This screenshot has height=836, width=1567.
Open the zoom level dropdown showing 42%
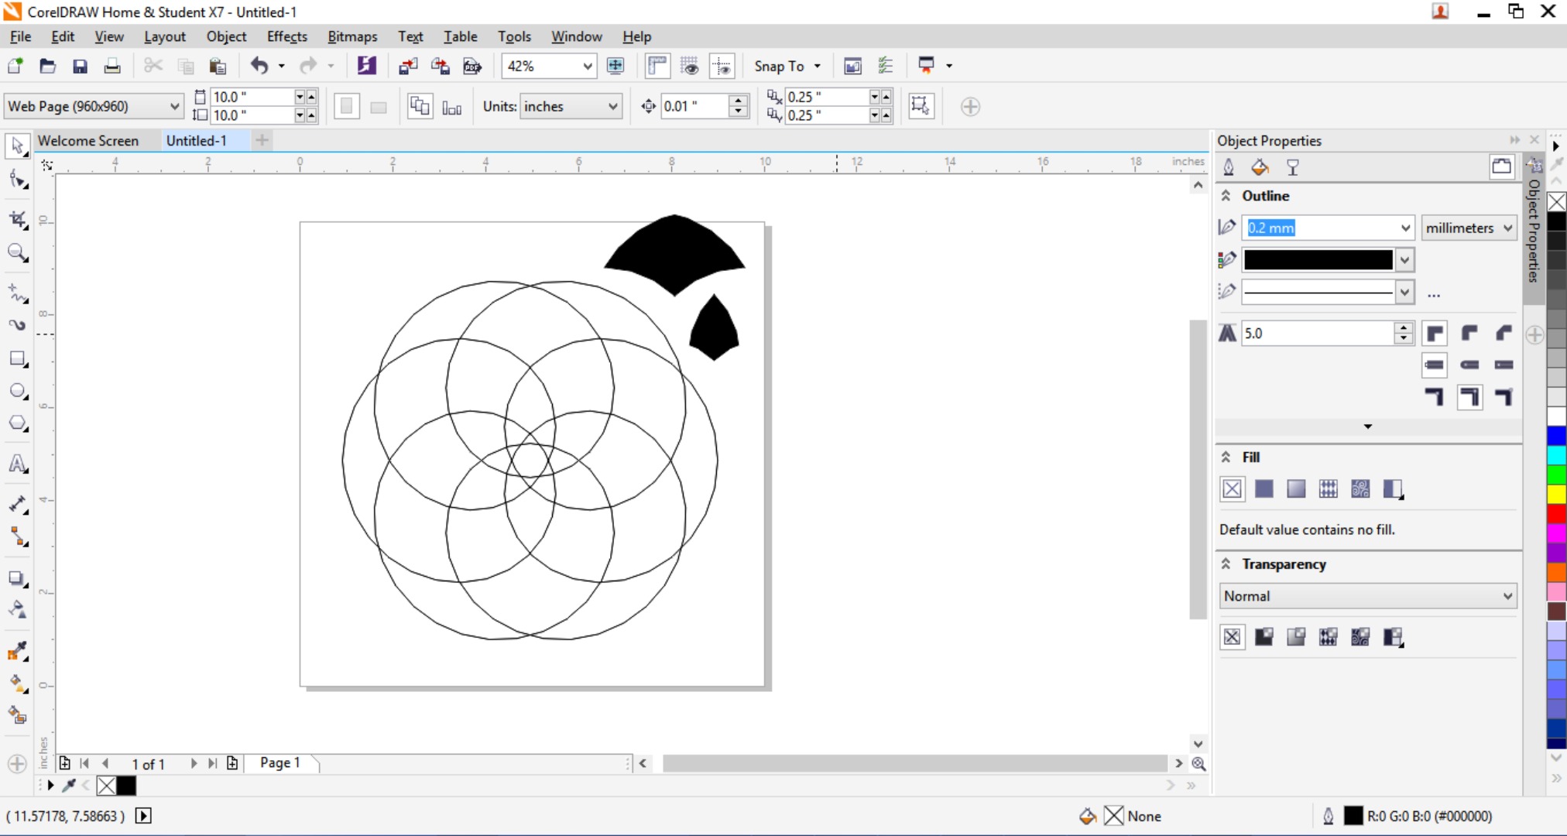coord(587,66)
